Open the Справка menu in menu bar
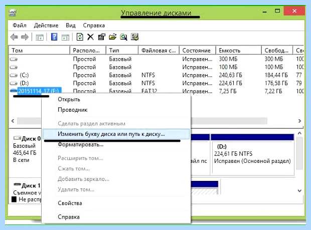 pos(94,26)
